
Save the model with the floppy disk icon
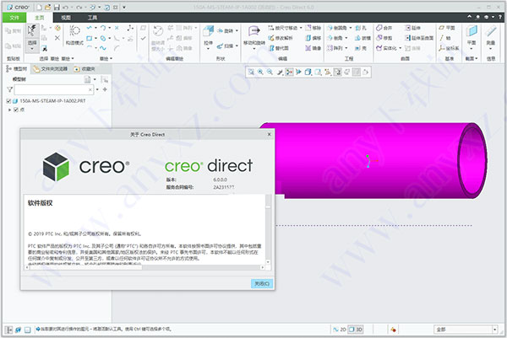click(57, 7)
